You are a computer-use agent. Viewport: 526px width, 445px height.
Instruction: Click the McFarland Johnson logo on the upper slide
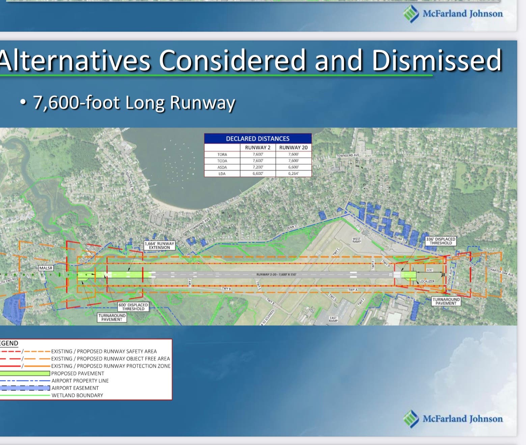pos(453,14)
